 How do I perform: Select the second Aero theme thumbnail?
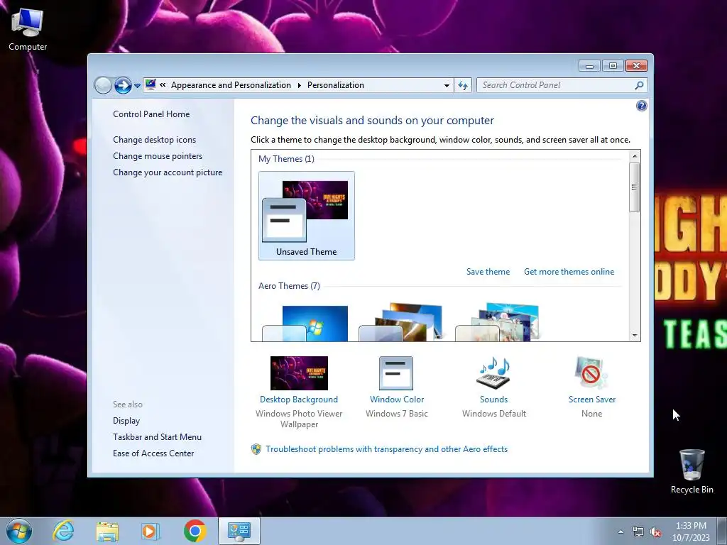click(401, 322)
